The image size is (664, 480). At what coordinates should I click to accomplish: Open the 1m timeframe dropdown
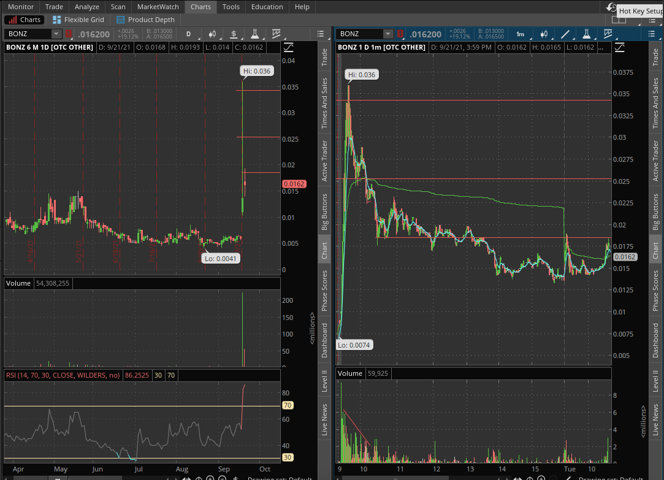click(520, 34)
